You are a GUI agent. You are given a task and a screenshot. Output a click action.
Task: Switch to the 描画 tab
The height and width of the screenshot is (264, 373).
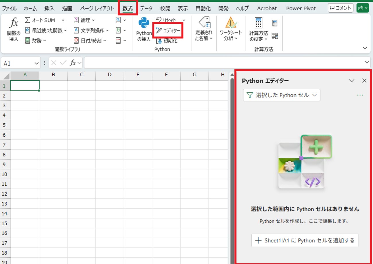pyautogui.click(x=67, y=8)
